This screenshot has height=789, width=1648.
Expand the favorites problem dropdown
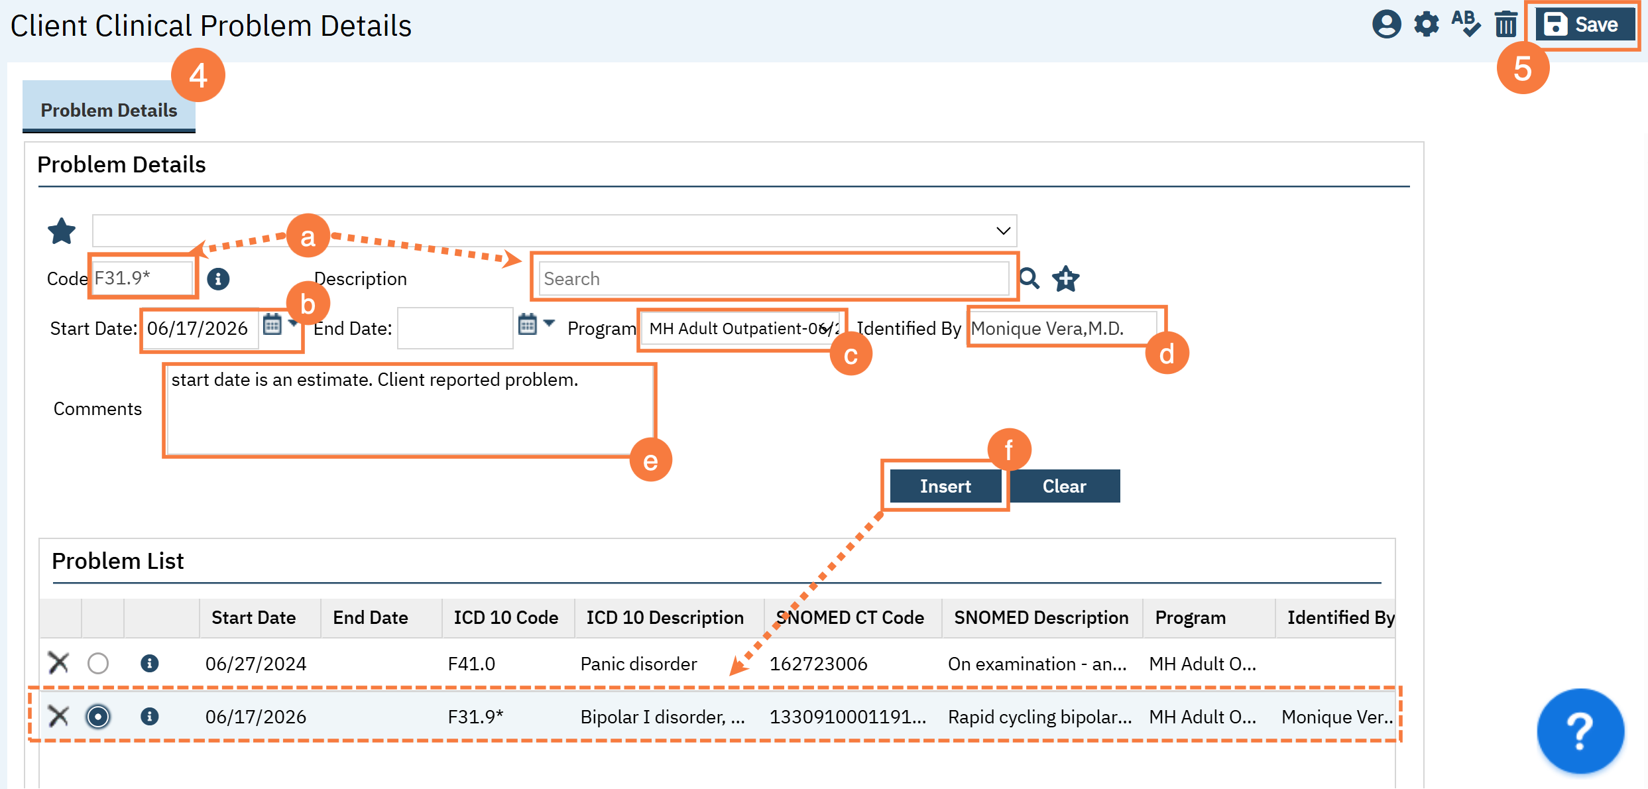click(x=554, y=231)
